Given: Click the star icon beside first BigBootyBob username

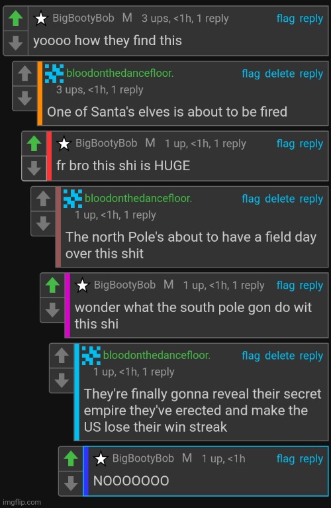Looking at the screenshot, I should tap(41, 19).
